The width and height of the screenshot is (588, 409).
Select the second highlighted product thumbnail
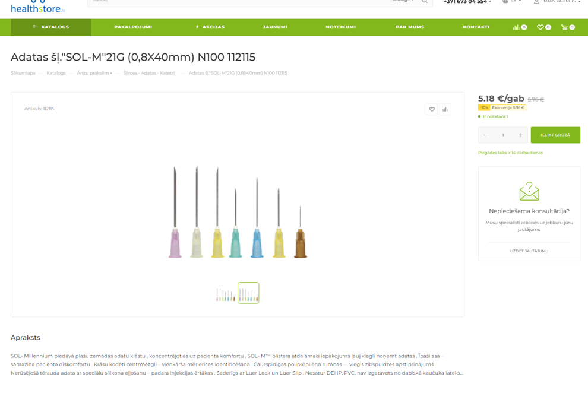pos(248,293)
